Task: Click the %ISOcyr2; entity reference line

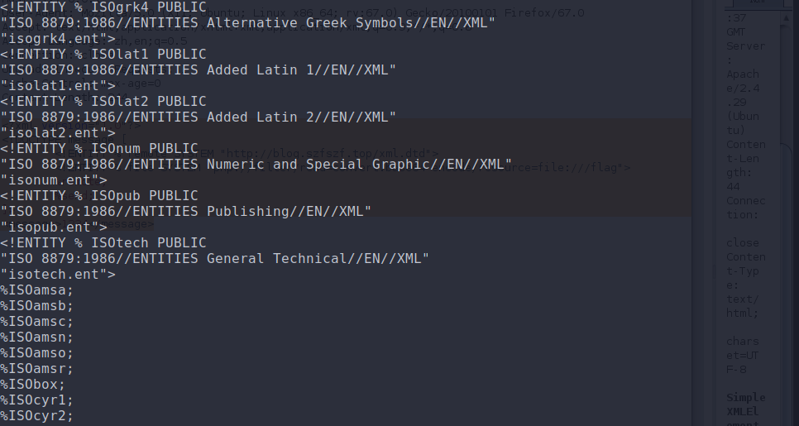Action: [x=36, y=416]
